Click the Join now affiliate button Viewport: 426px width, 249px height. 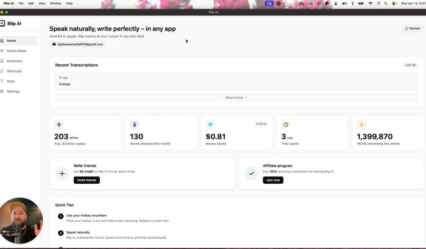point(273,180)
